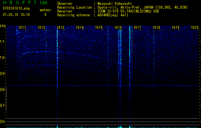Click the 1.1 kHz frequency label
Viewport: 201px width, 128px height.
click(3, 42)
